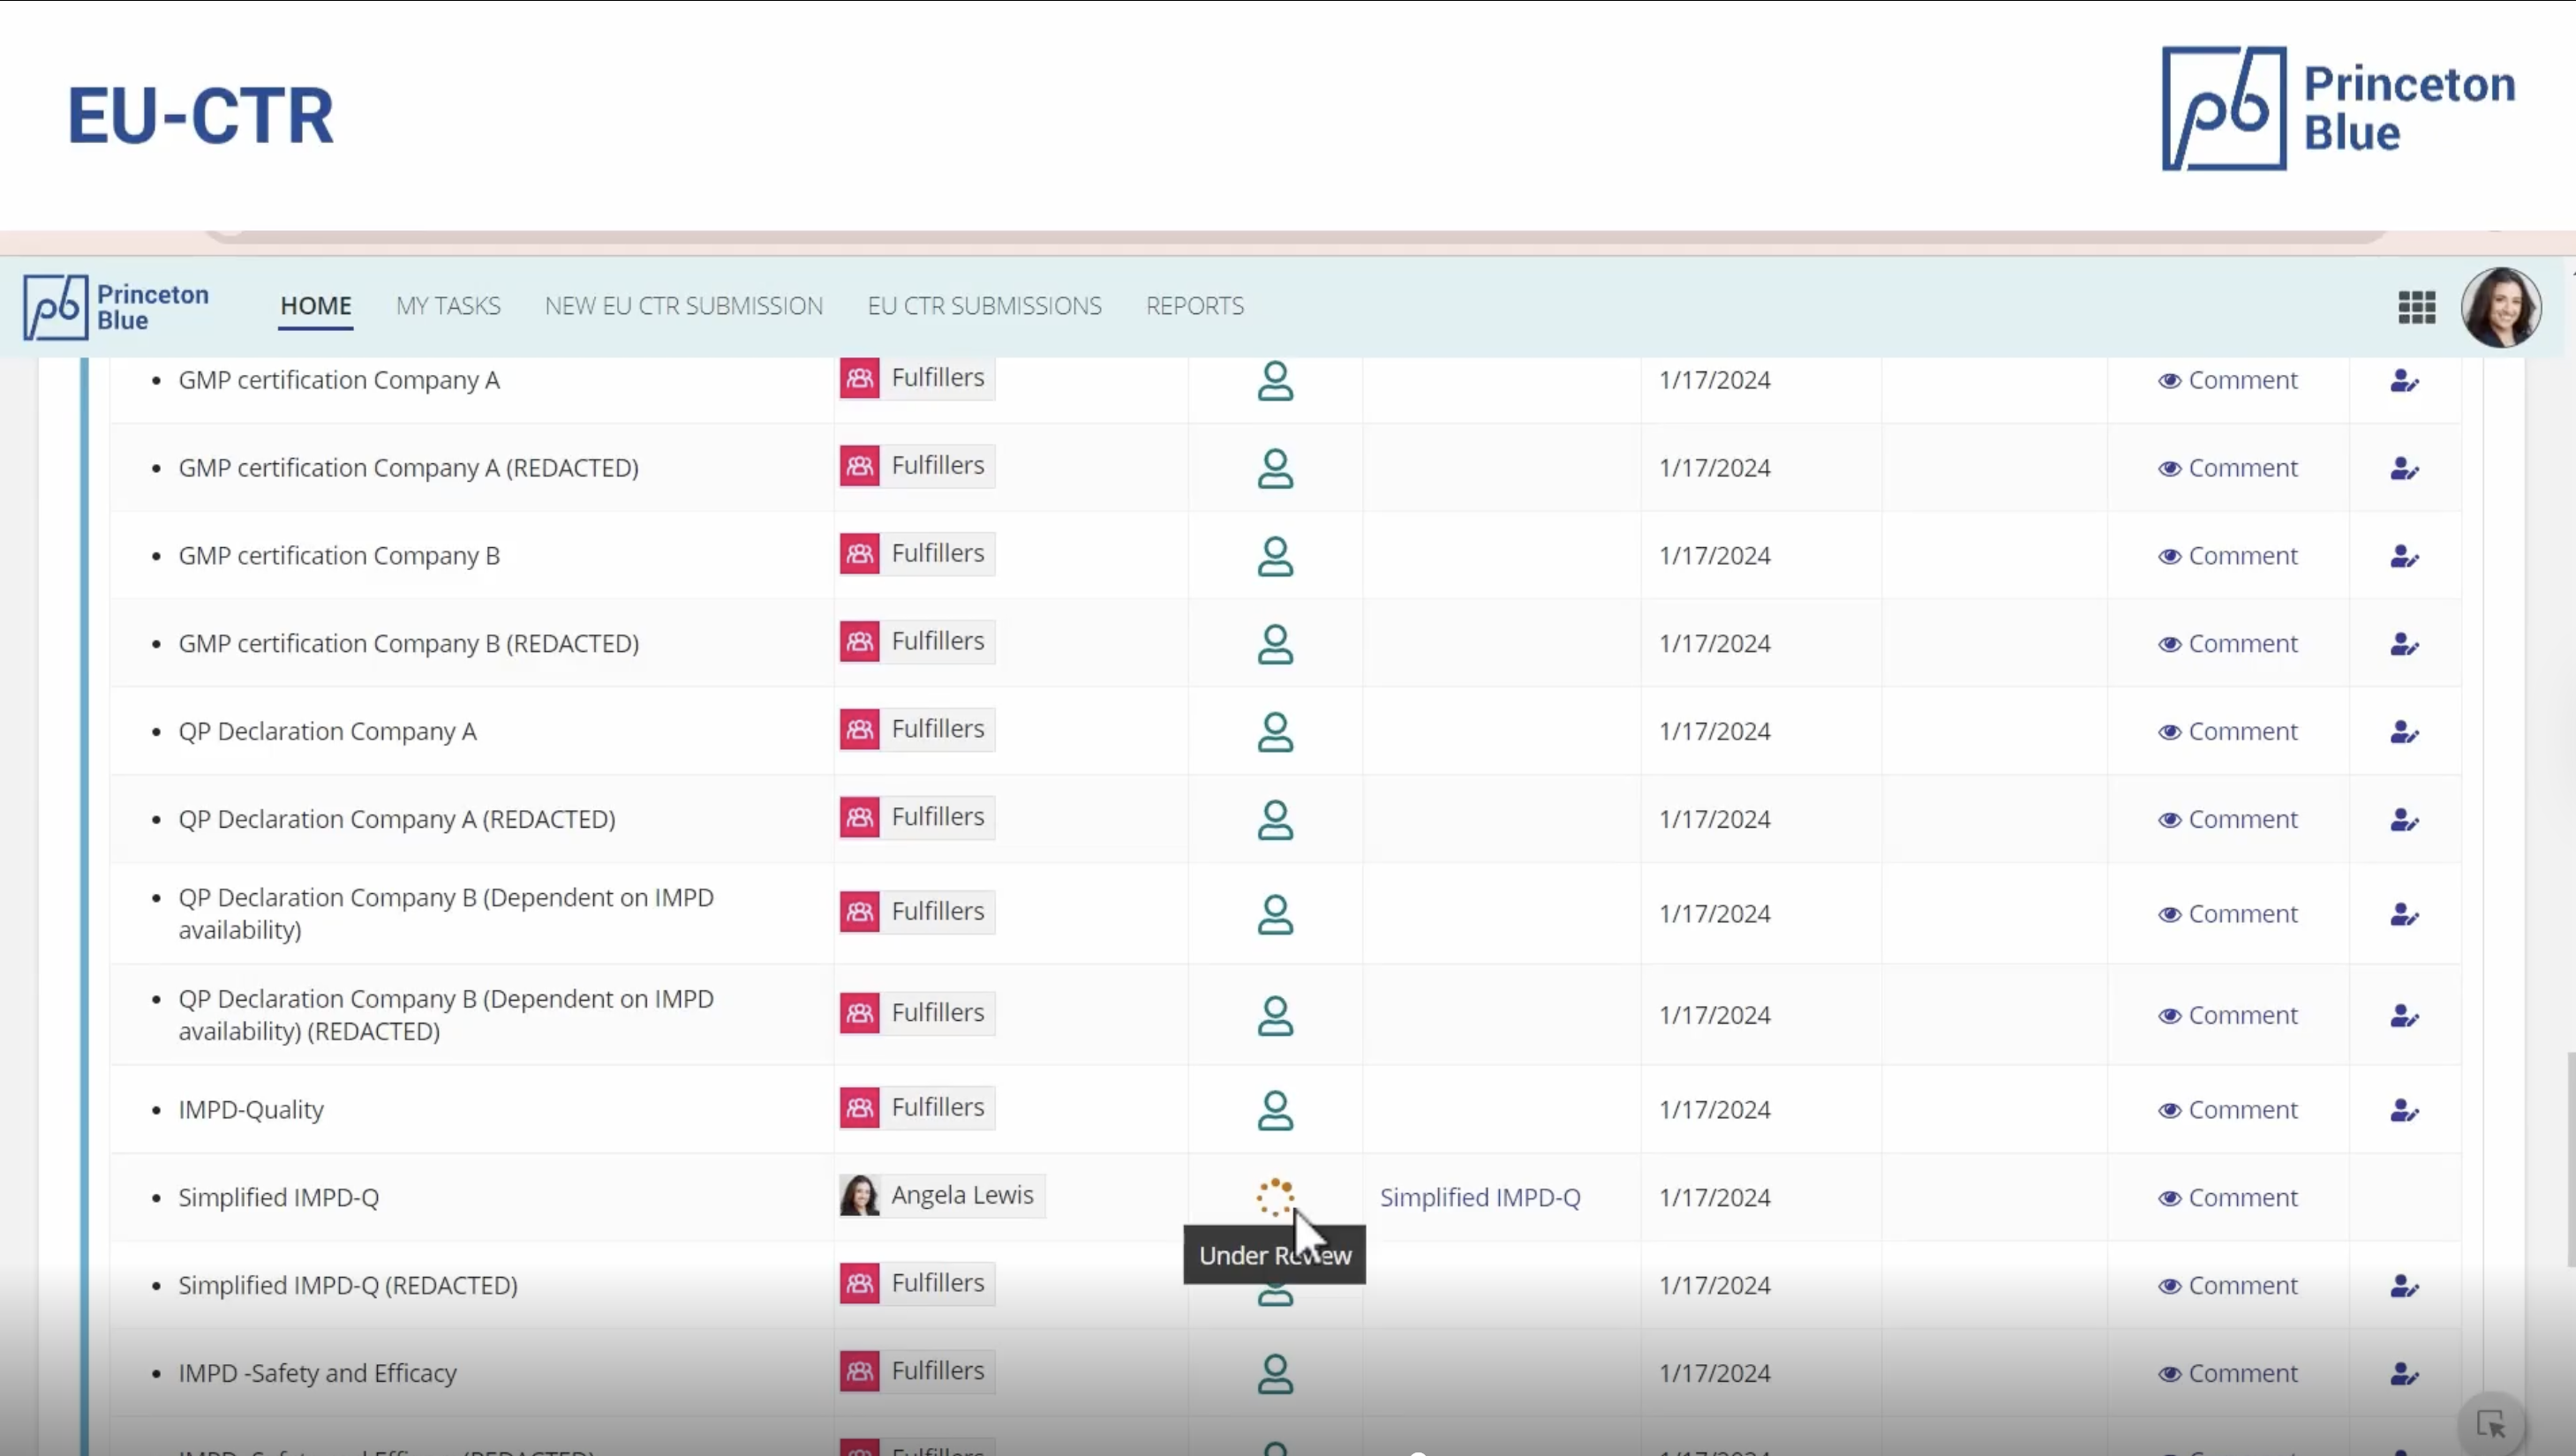Open the Simplified IMPD-Q document link
The image size is (2576, 1456).
click(x=1480, y=1197)
